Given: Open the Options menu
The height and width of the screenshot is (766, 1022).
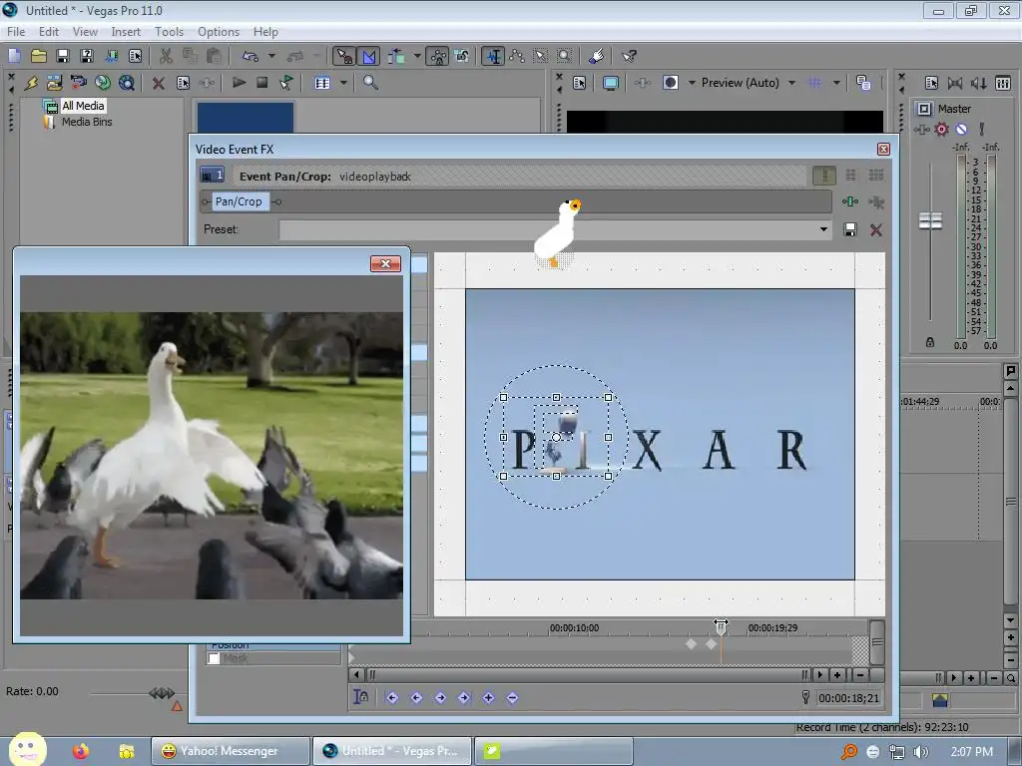Looking at the screenshot, I should click(219, 32).
